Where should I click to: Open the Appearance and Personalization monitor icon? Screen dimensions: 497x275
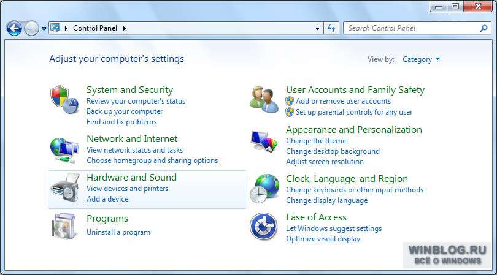[264, 141]
